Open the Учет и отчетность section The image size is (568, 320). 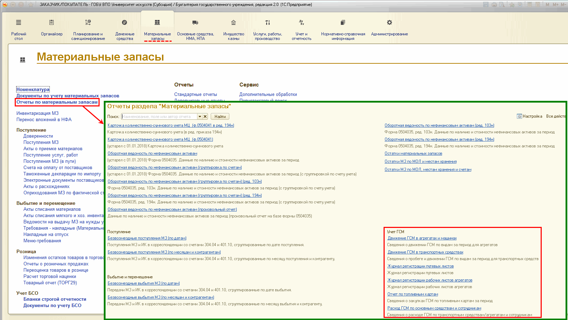point(302,30)
